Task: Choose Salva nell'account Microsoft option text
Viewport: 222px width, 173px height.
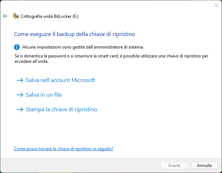Action: pyautogui.click(x=60, y=80)
